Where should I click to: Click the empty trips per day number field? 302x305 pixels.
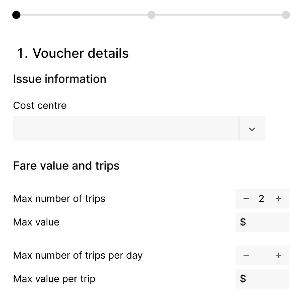(x=262, y=256)
